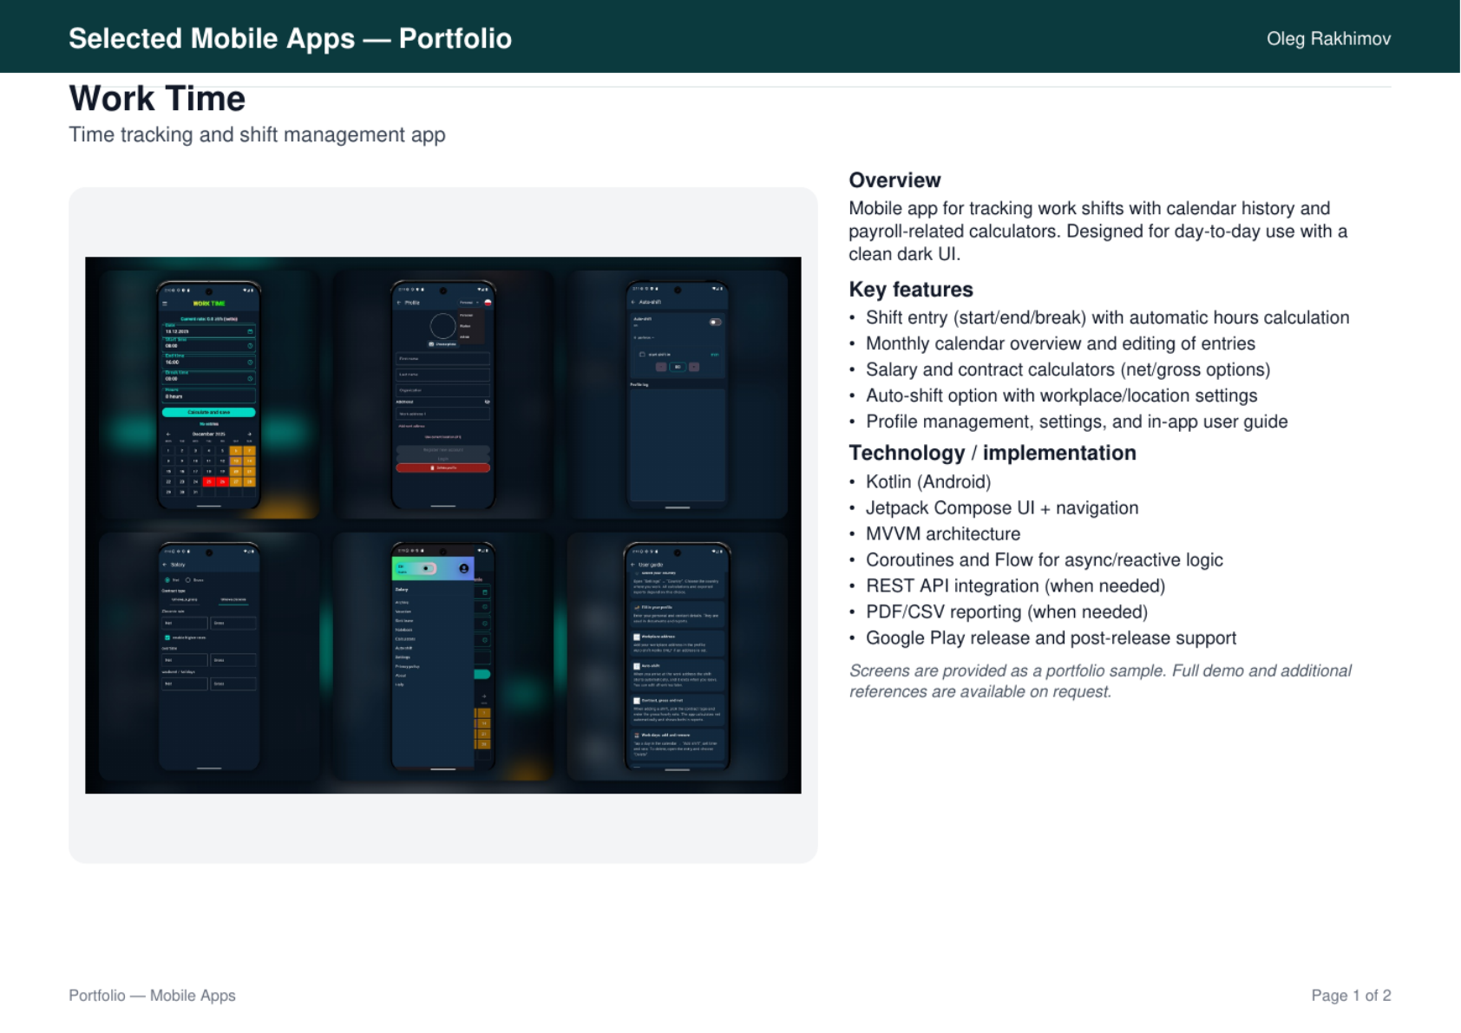Enable the Auto-shift toggle switch
Screen dimensions: 1461x1033
coord(716,322)
